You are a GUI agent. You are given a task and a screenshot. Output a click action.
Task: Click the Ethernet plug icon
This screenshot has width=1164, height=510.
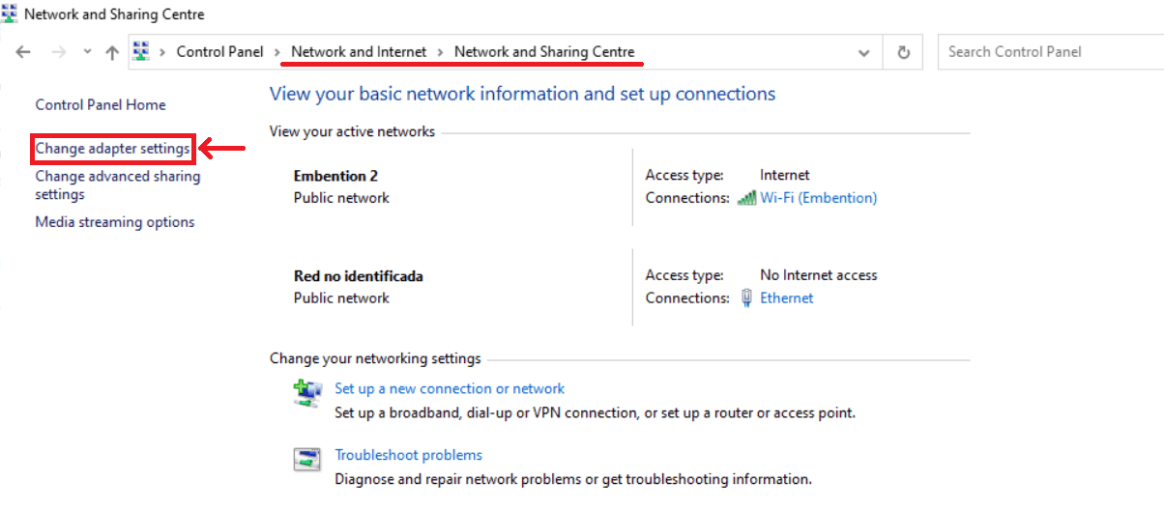click(x=746, y=298)
